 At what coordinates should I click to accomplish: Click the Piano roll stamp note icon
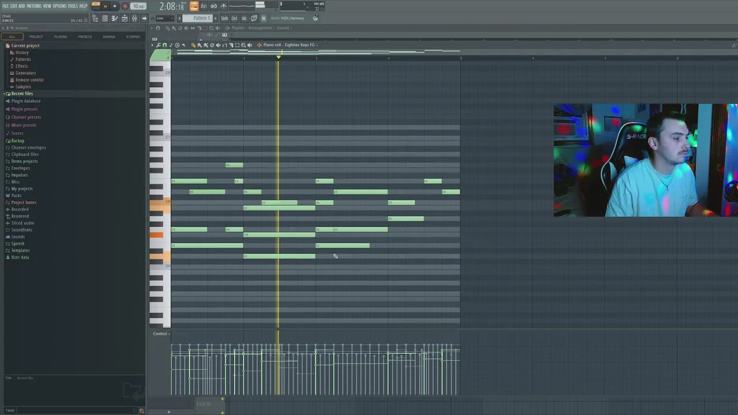click(171, 45)
